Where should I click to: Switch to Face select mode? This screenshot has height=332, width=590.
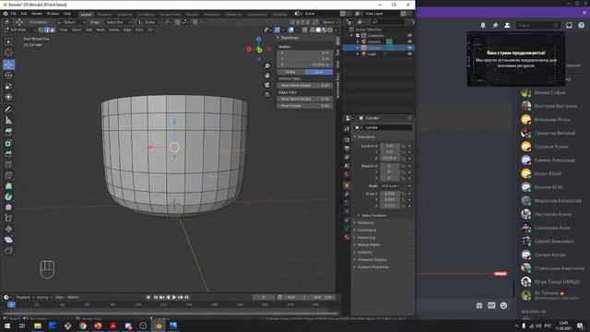53,30
